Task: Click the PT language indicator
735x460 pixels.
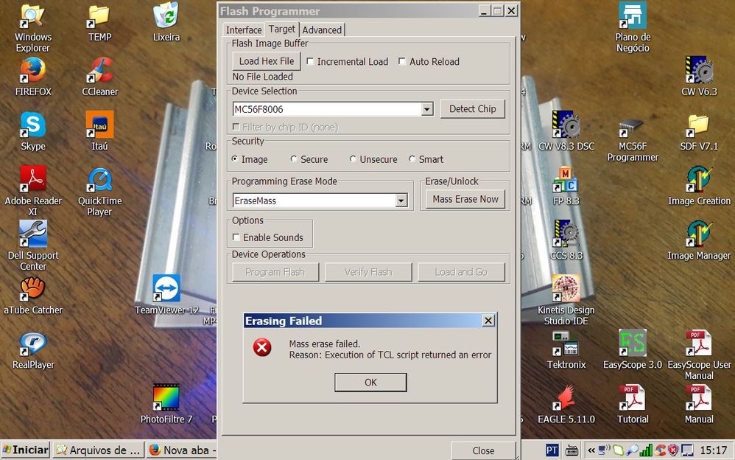Action: tap(552, 450)
